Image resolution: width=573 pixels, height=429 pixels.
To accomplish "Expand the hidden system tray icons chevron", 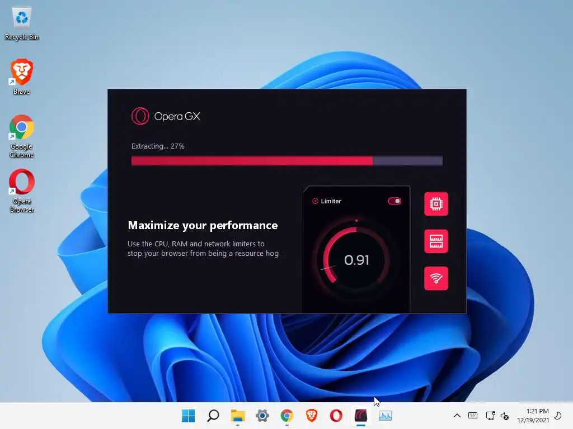I will 457,416.
